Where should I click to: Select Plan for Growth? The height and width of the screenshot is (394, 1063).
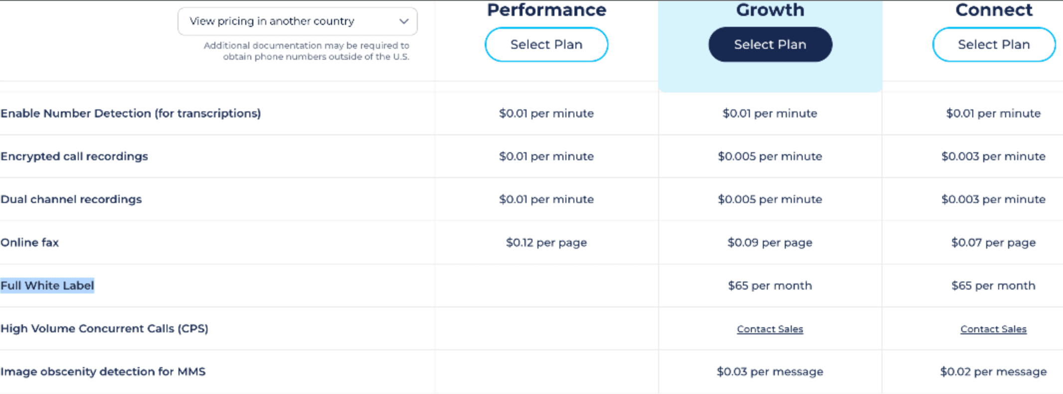point(770,44)
